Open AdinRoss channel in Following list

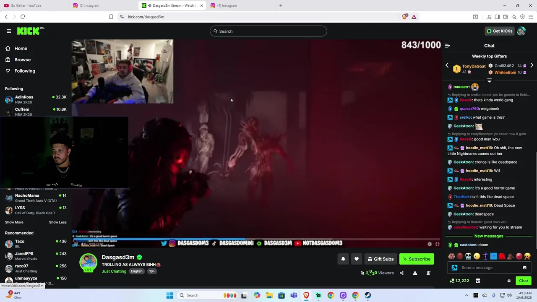tap(35, 99)
